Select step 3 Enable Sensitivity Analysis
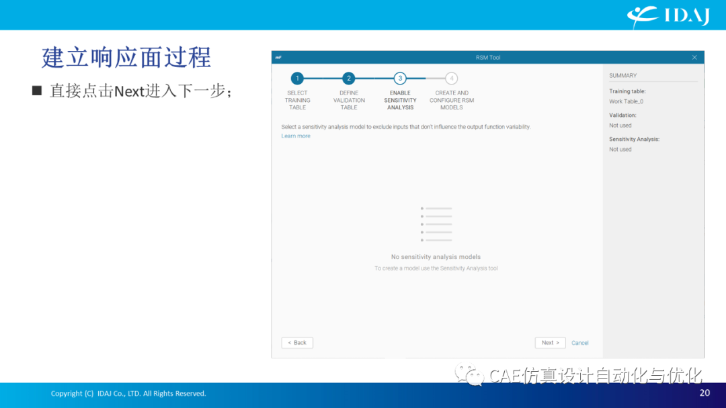The image size is (726, 408). point(400,79)
